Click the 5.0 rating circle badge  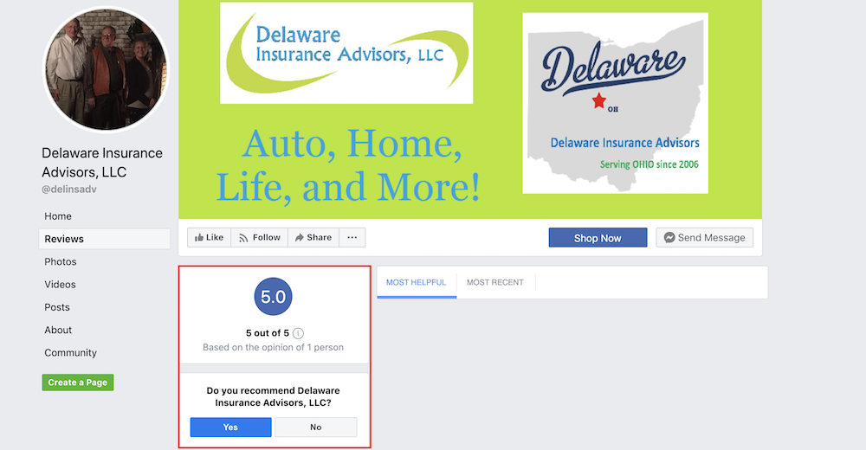point(273,297)
